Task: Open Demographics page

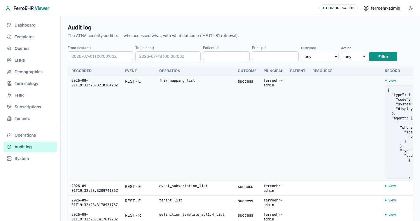Action: [30, 72]
